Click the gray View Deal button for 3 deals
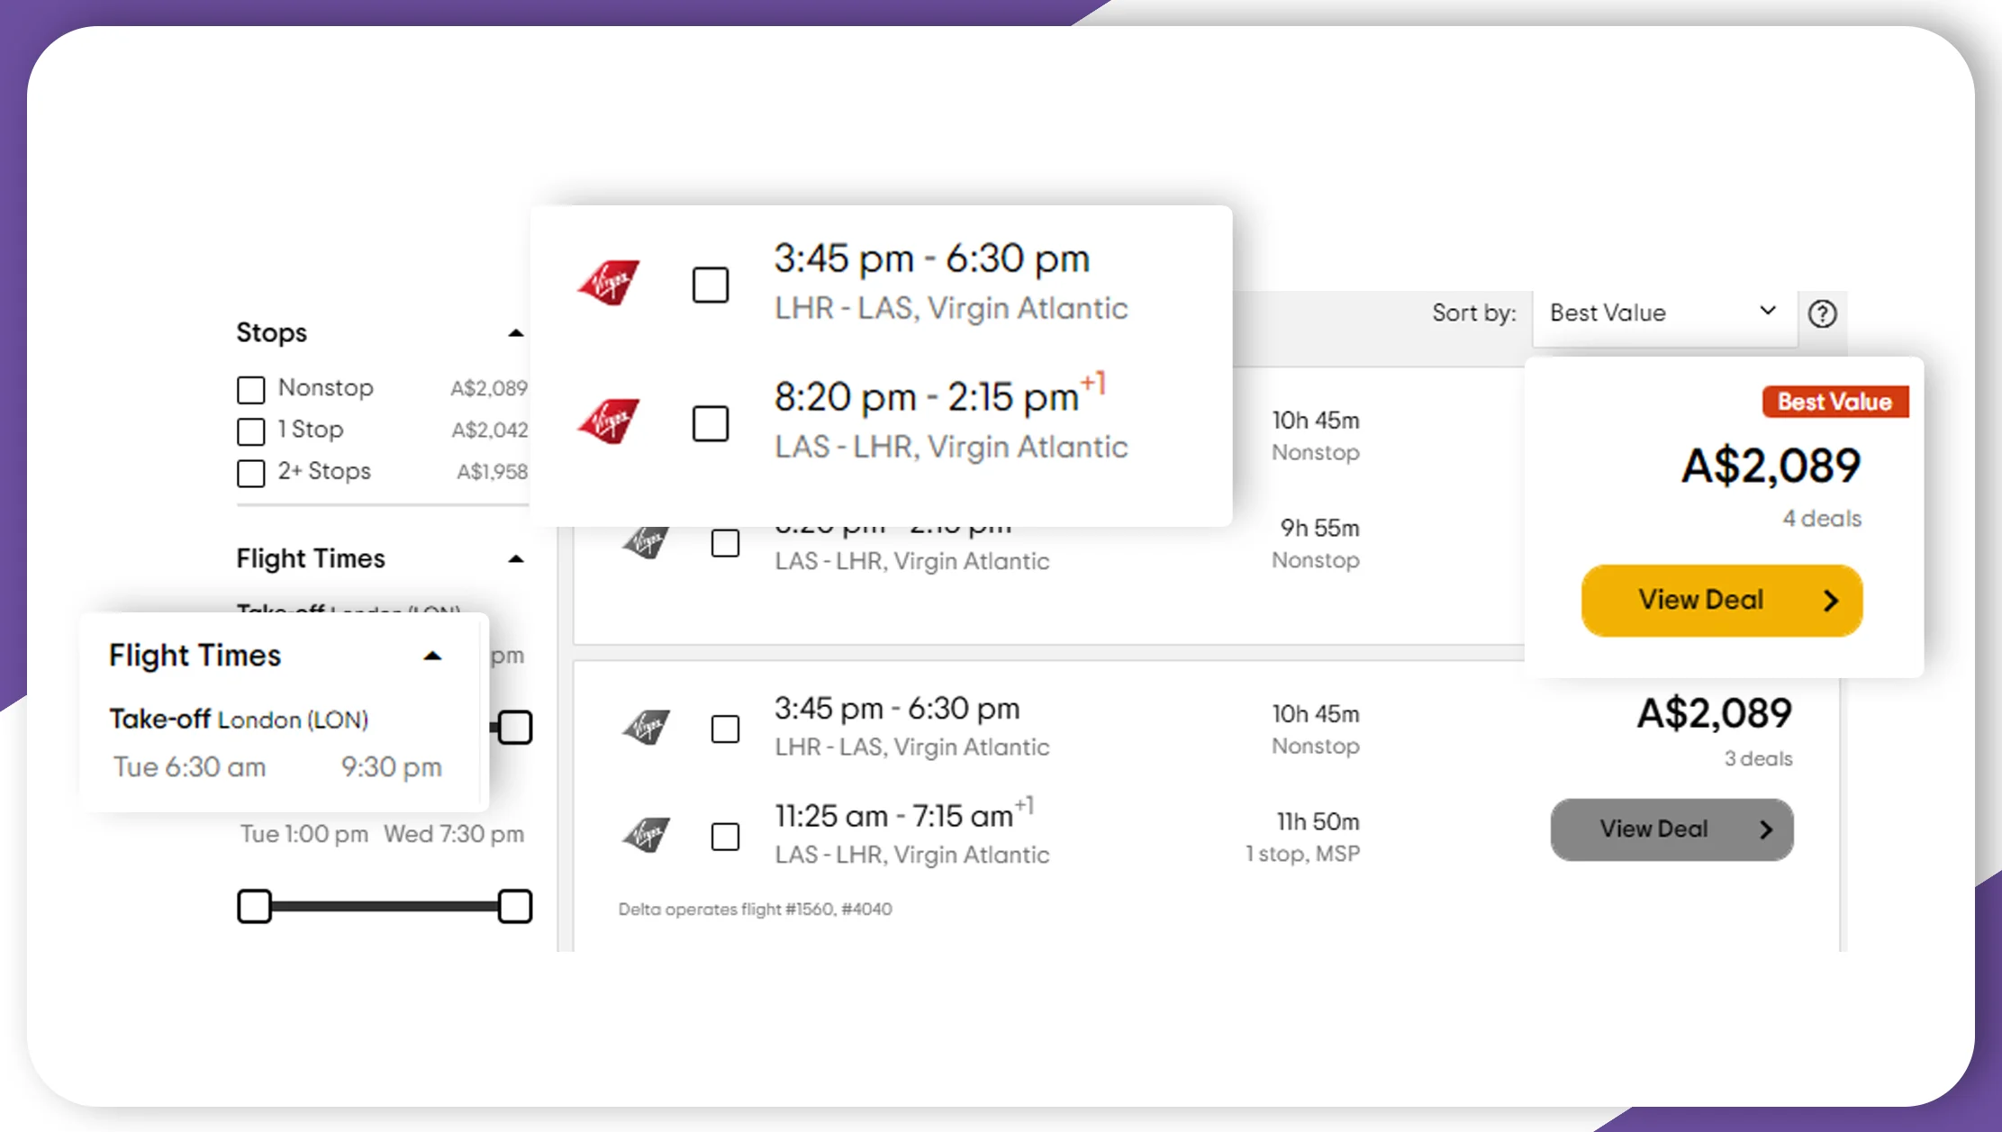This screenshot has width=2002, height=1132. tap(1671, 829)
